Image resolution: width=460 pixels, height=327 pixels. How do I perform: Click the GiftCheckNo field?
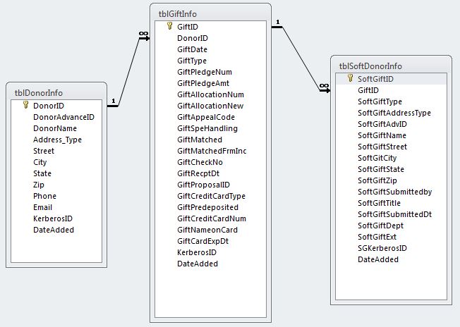pos(210,162)
